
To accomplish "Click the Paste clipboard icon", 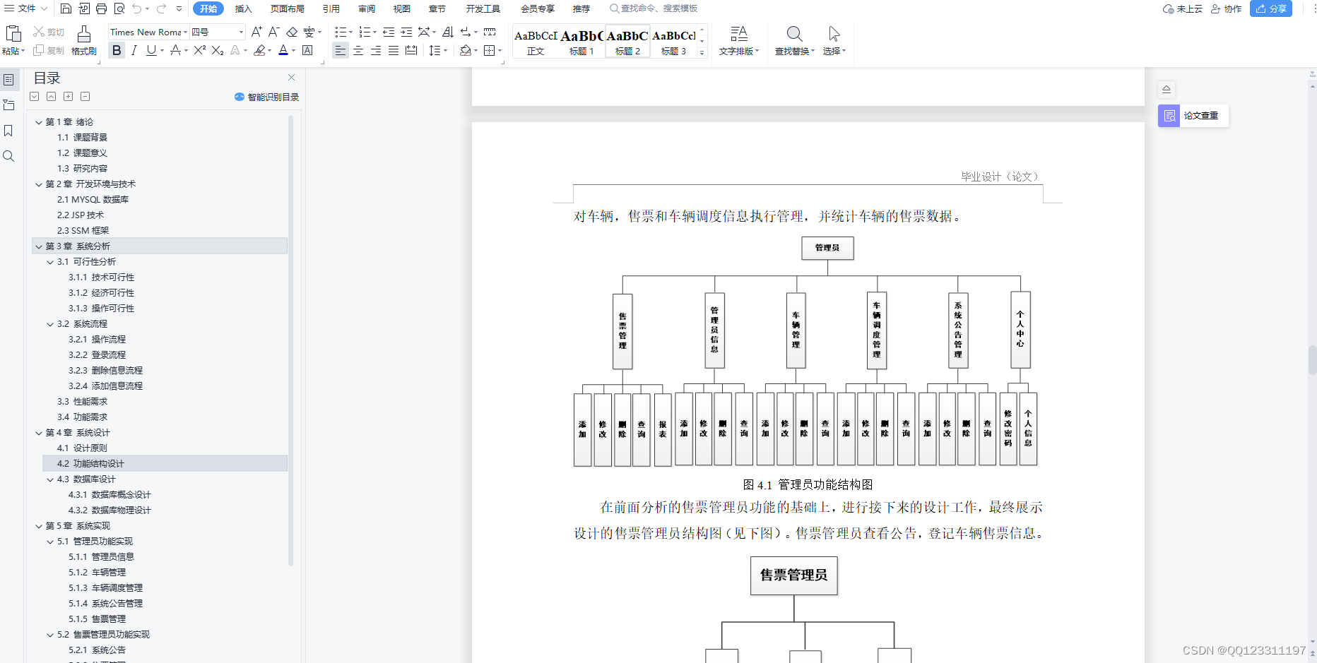I will point(13,33).
